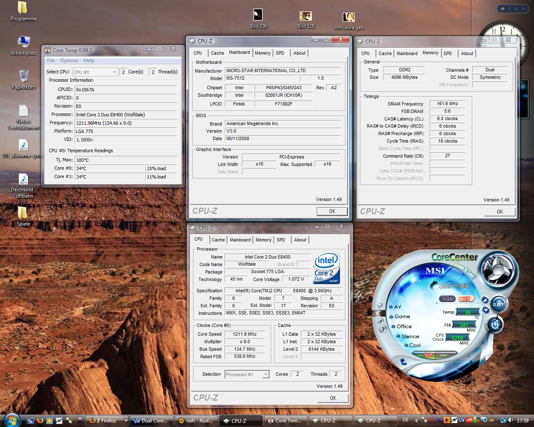The height and width of the screenshot is (427, 534).
Task: Switch CoreCenter to MB mode
Action: [x=466, y=299]
